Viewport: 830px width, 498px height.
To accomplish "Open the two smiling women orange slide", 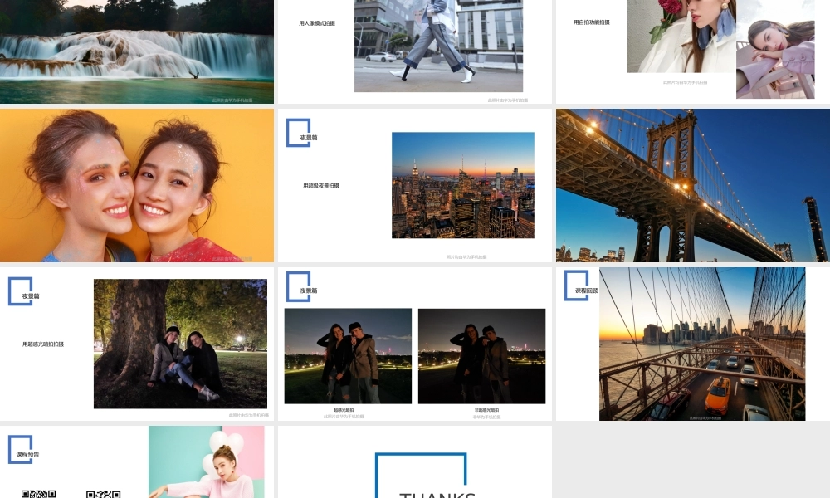I will pos(137,185).
